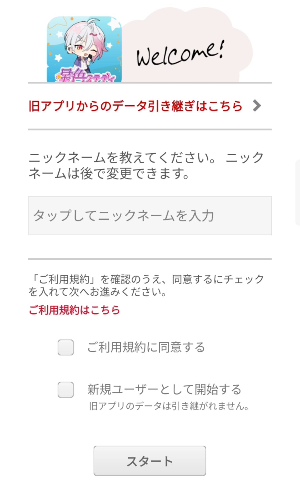Focus the タップしてニックネームを入力 field

click(x=150, y=216)
